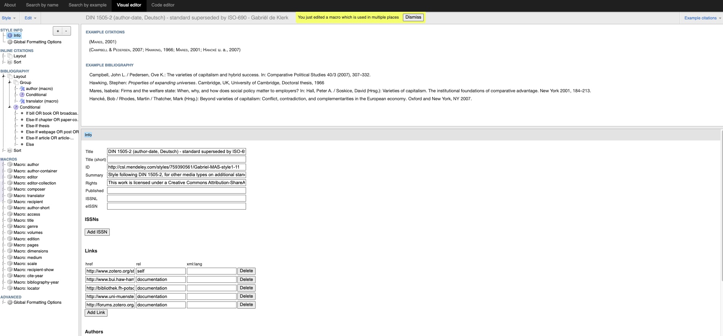723x336 pixels.
Task: Click the Macro: access box icon
Action: [10, 215]
